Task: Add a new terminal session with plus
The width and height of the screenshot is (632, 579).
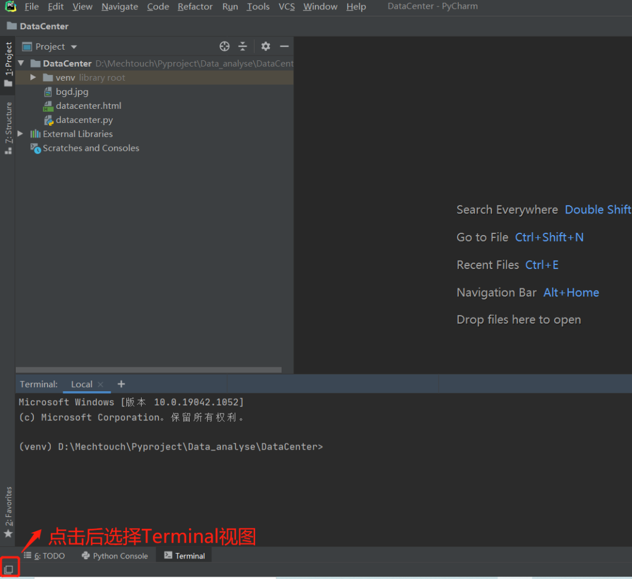Action: tap(121, 384)
